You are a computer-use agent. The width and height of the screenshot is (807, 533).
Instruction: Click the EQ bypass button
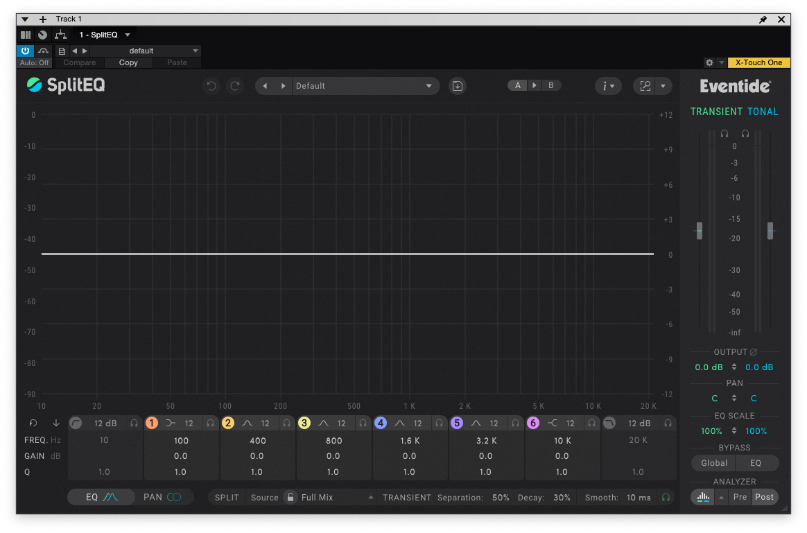pyautogui.click(x=756, y=463)
